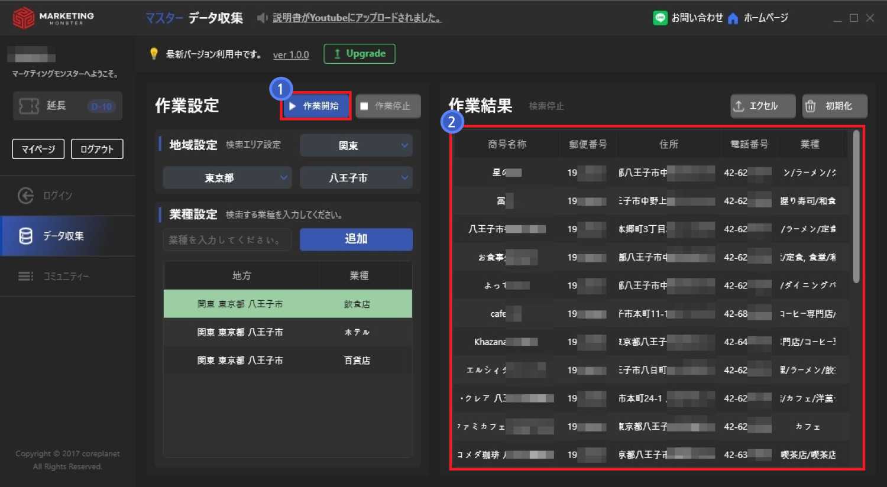Select データ収集 in the sidebar

coord(67,236)
